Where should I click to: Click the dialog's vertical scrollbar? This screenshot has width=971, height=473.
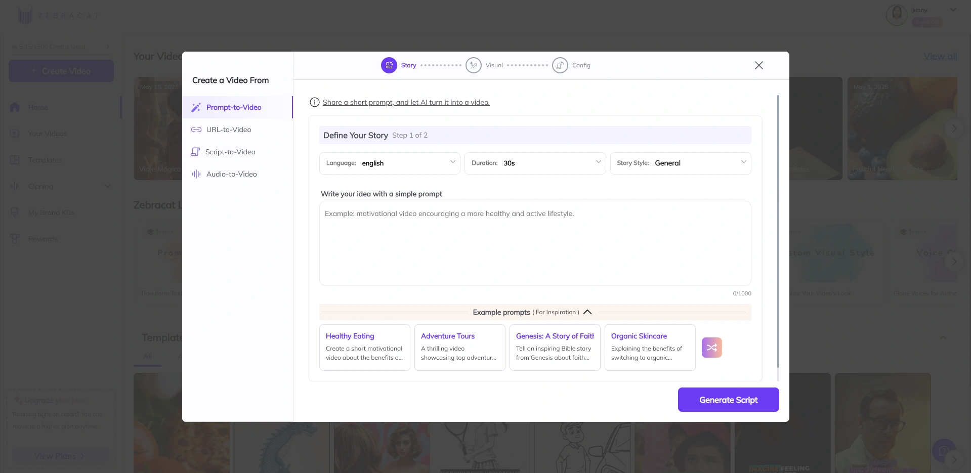778,232
